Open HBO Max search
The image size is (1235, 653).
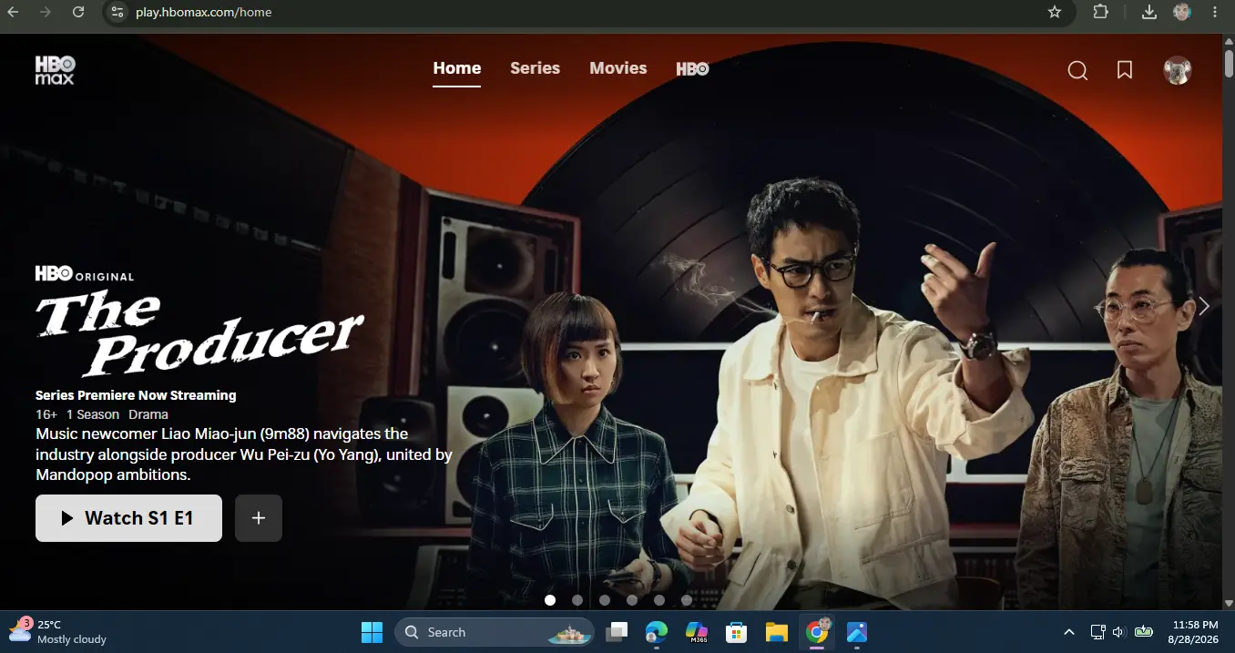coord(1077,70)
